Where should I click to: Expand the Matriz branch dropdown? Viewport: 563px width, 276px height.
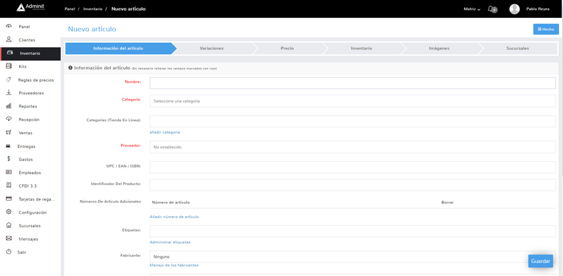(x=472, y=9)
